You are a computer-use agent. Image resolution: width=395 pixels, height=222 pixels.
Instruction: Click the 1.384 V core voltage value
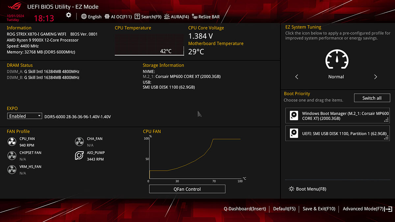pos(200,36)
